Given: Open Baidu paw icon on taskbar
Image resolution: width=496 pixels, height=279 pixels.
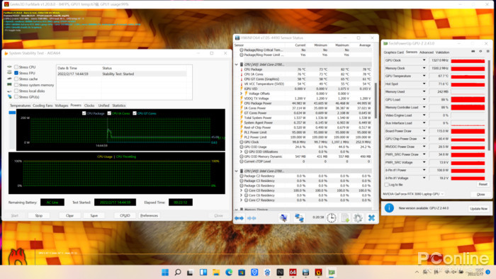Looking at the screenshot, I should pos(267,273).
